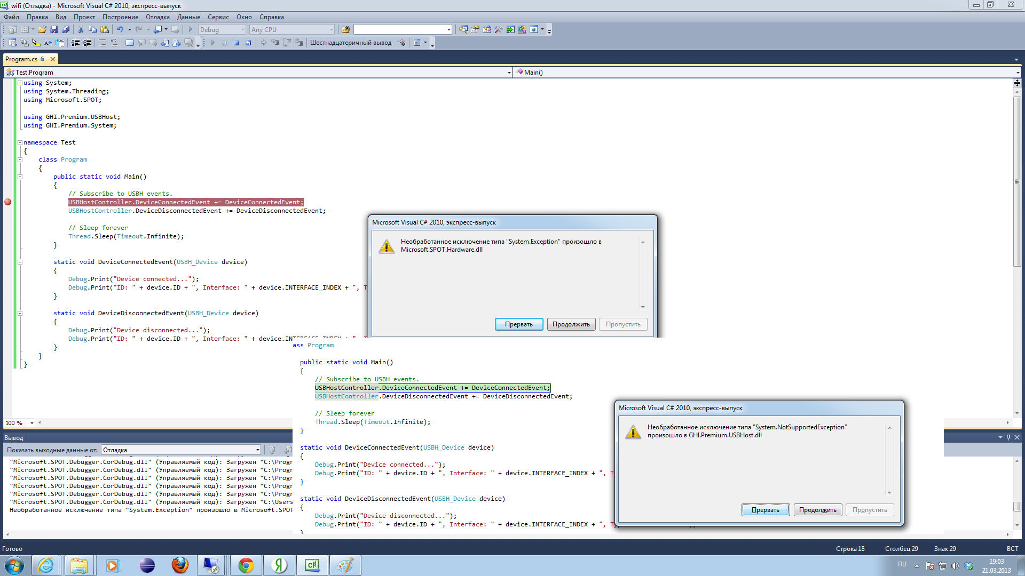1025x576 pixels.
Task: Click the Cut scissors icon
Action: [x=81, y=30]
